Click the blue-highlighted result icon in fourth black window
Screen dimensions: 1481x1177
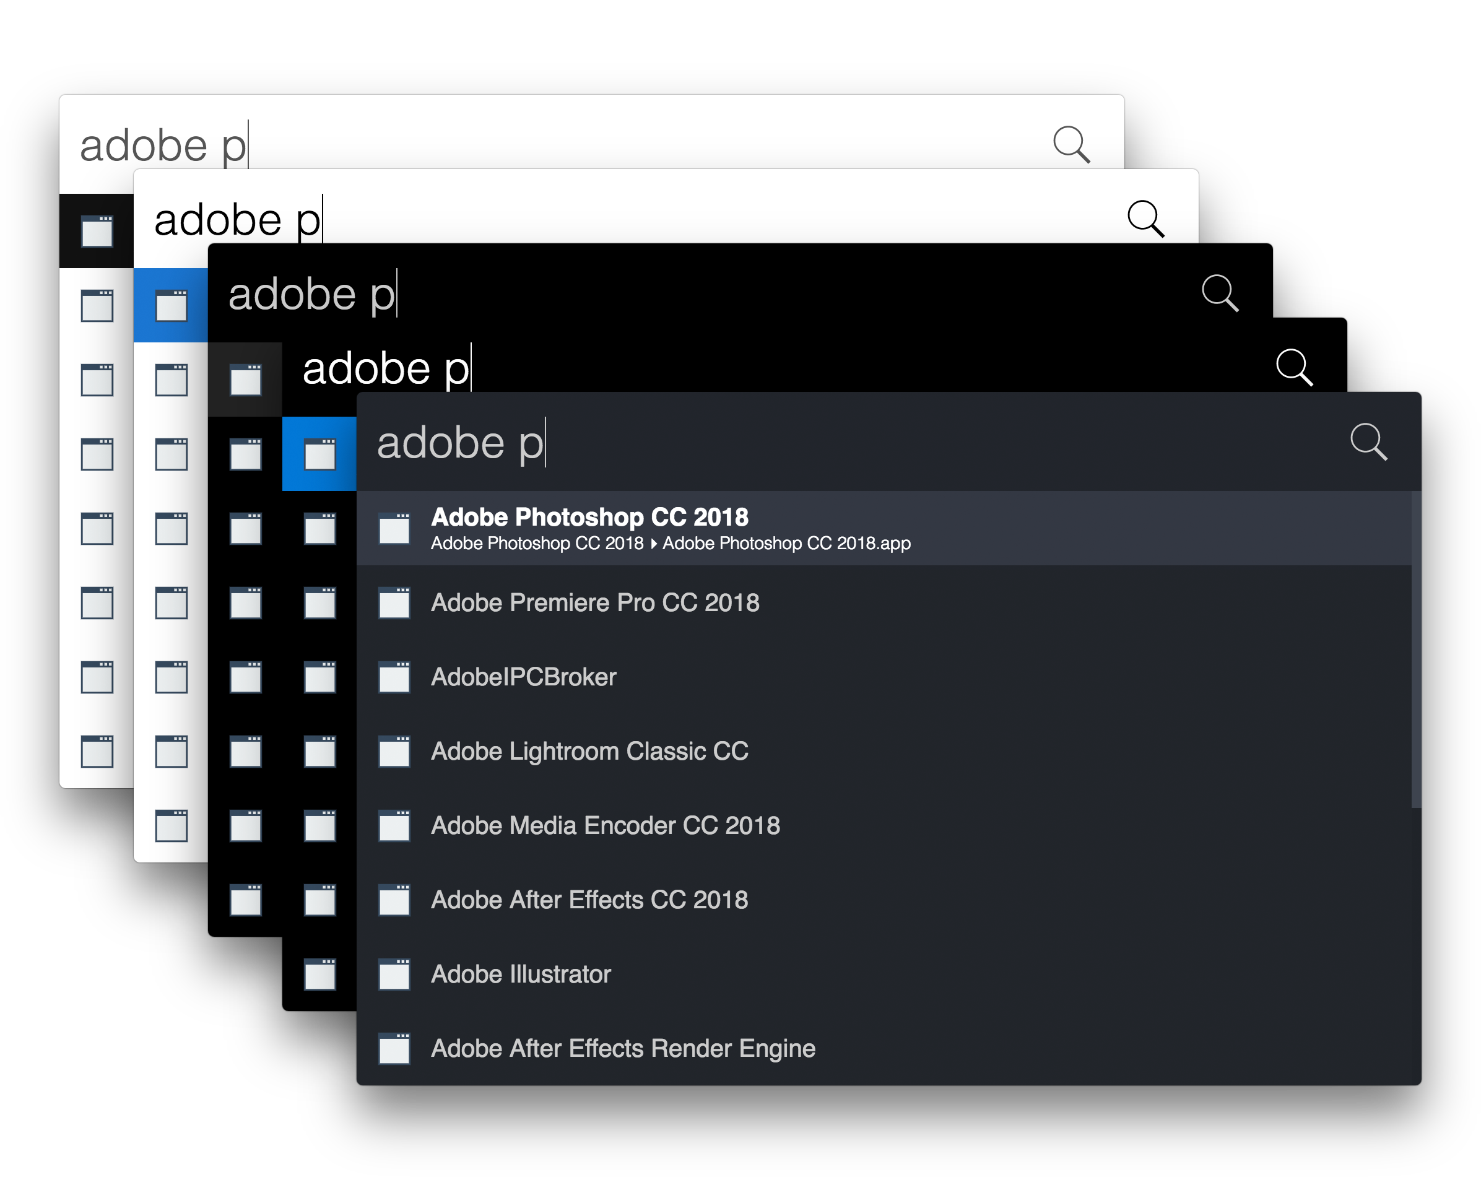tap(319, 453)
